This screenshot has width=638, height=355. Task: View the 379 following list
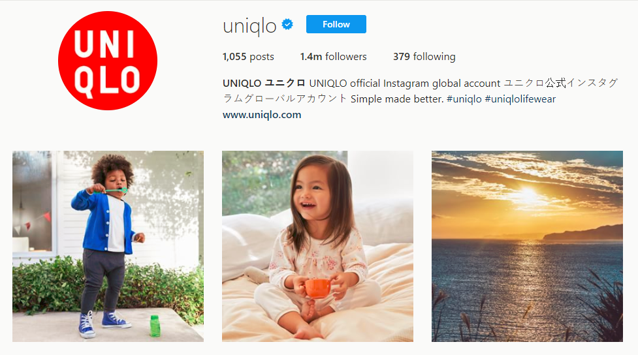pos(424,57)
